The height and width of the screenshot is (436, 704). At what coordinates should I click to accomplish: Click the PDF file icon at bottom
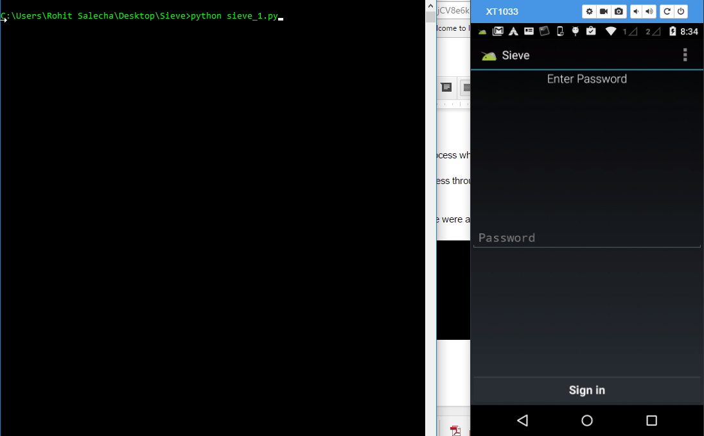(x=455, y=430)
